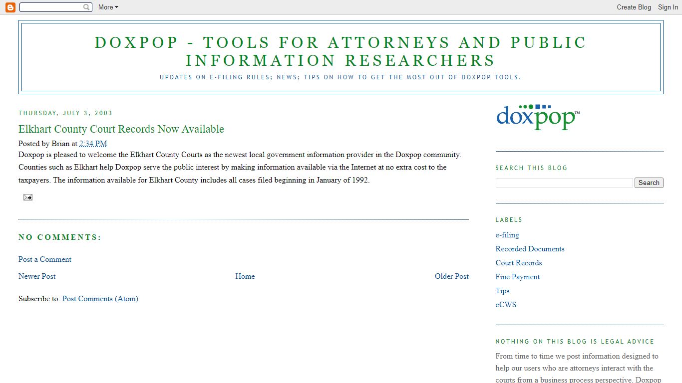
Task: Go to Newer Post
Action: [37, 276]
